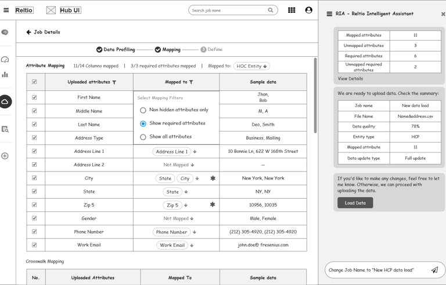Select Show all attributes radio option

pyautogui.click(x=143, y=137)
